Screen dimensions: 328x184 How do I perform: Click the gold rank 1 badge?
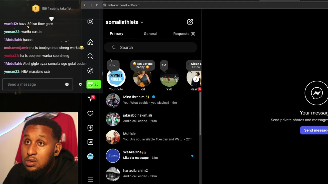[x=36, y=9]
